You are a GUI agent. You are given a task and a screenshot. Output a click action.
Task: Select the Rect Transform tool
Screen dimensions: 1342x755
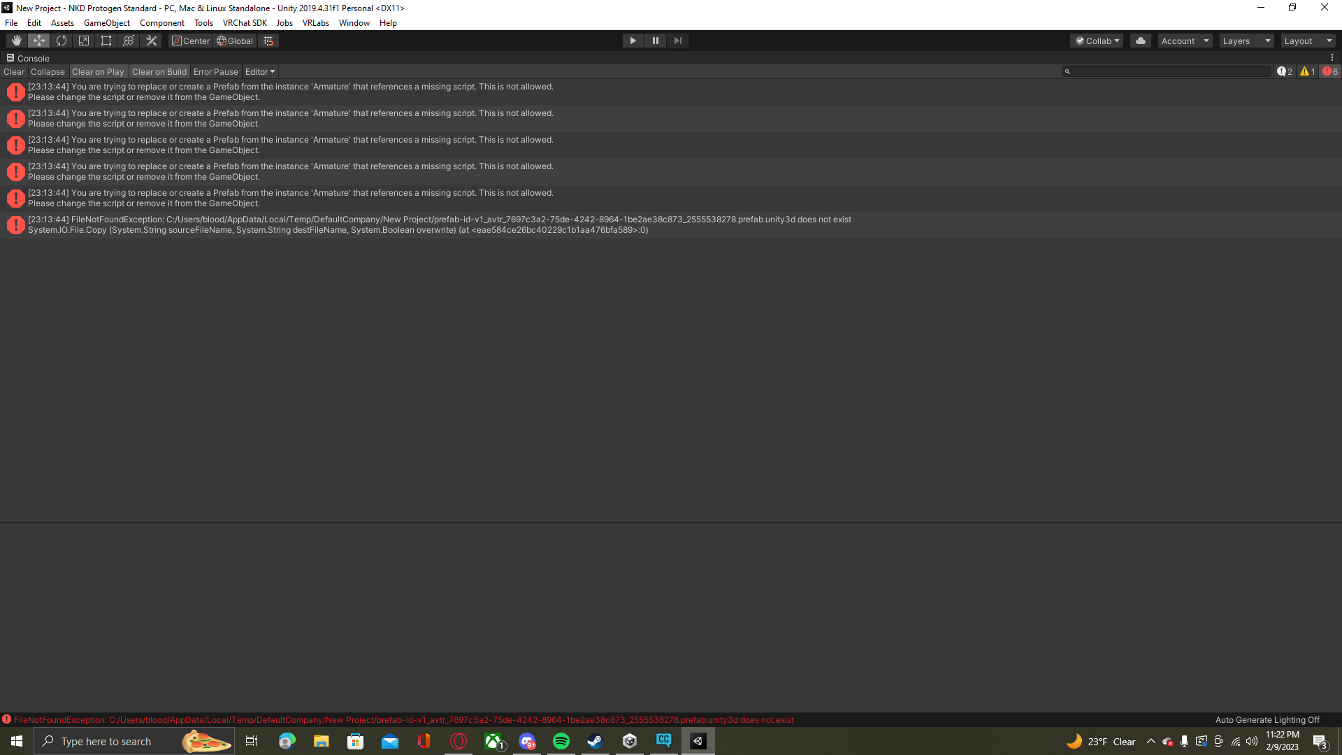point(106,41)
